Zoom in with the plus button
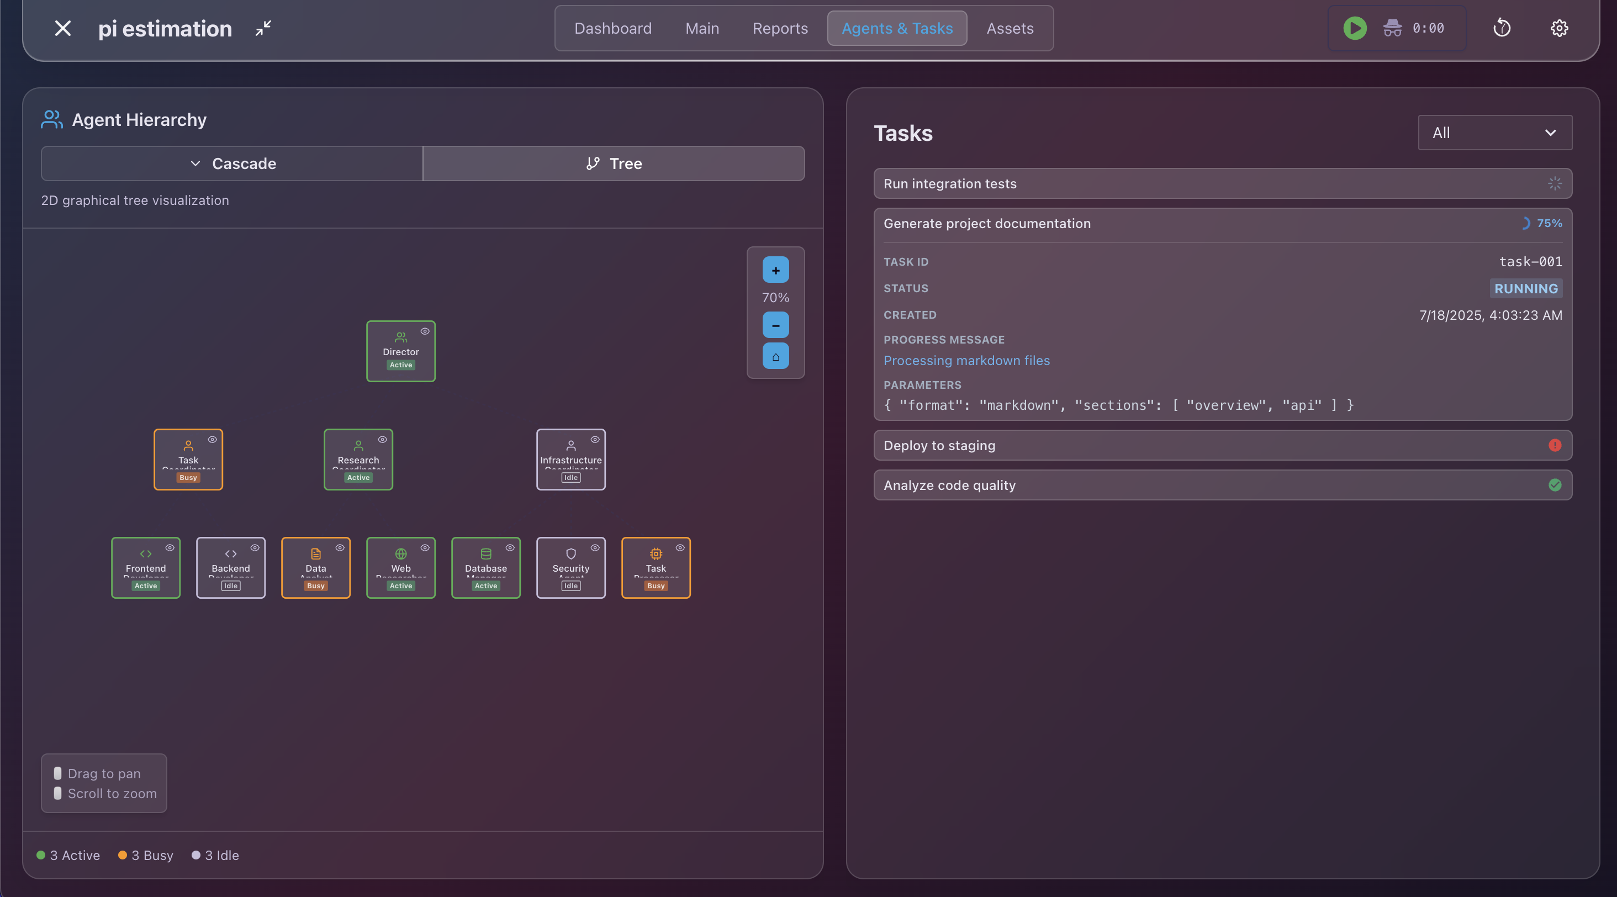 coord(775,271)
